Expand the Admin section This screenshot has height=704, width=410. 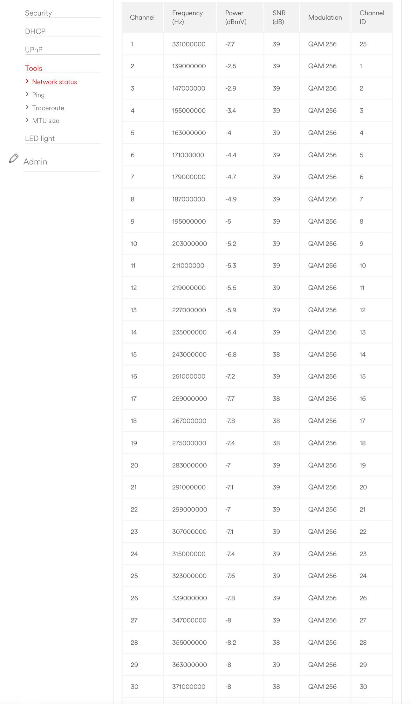coord(35,162)
